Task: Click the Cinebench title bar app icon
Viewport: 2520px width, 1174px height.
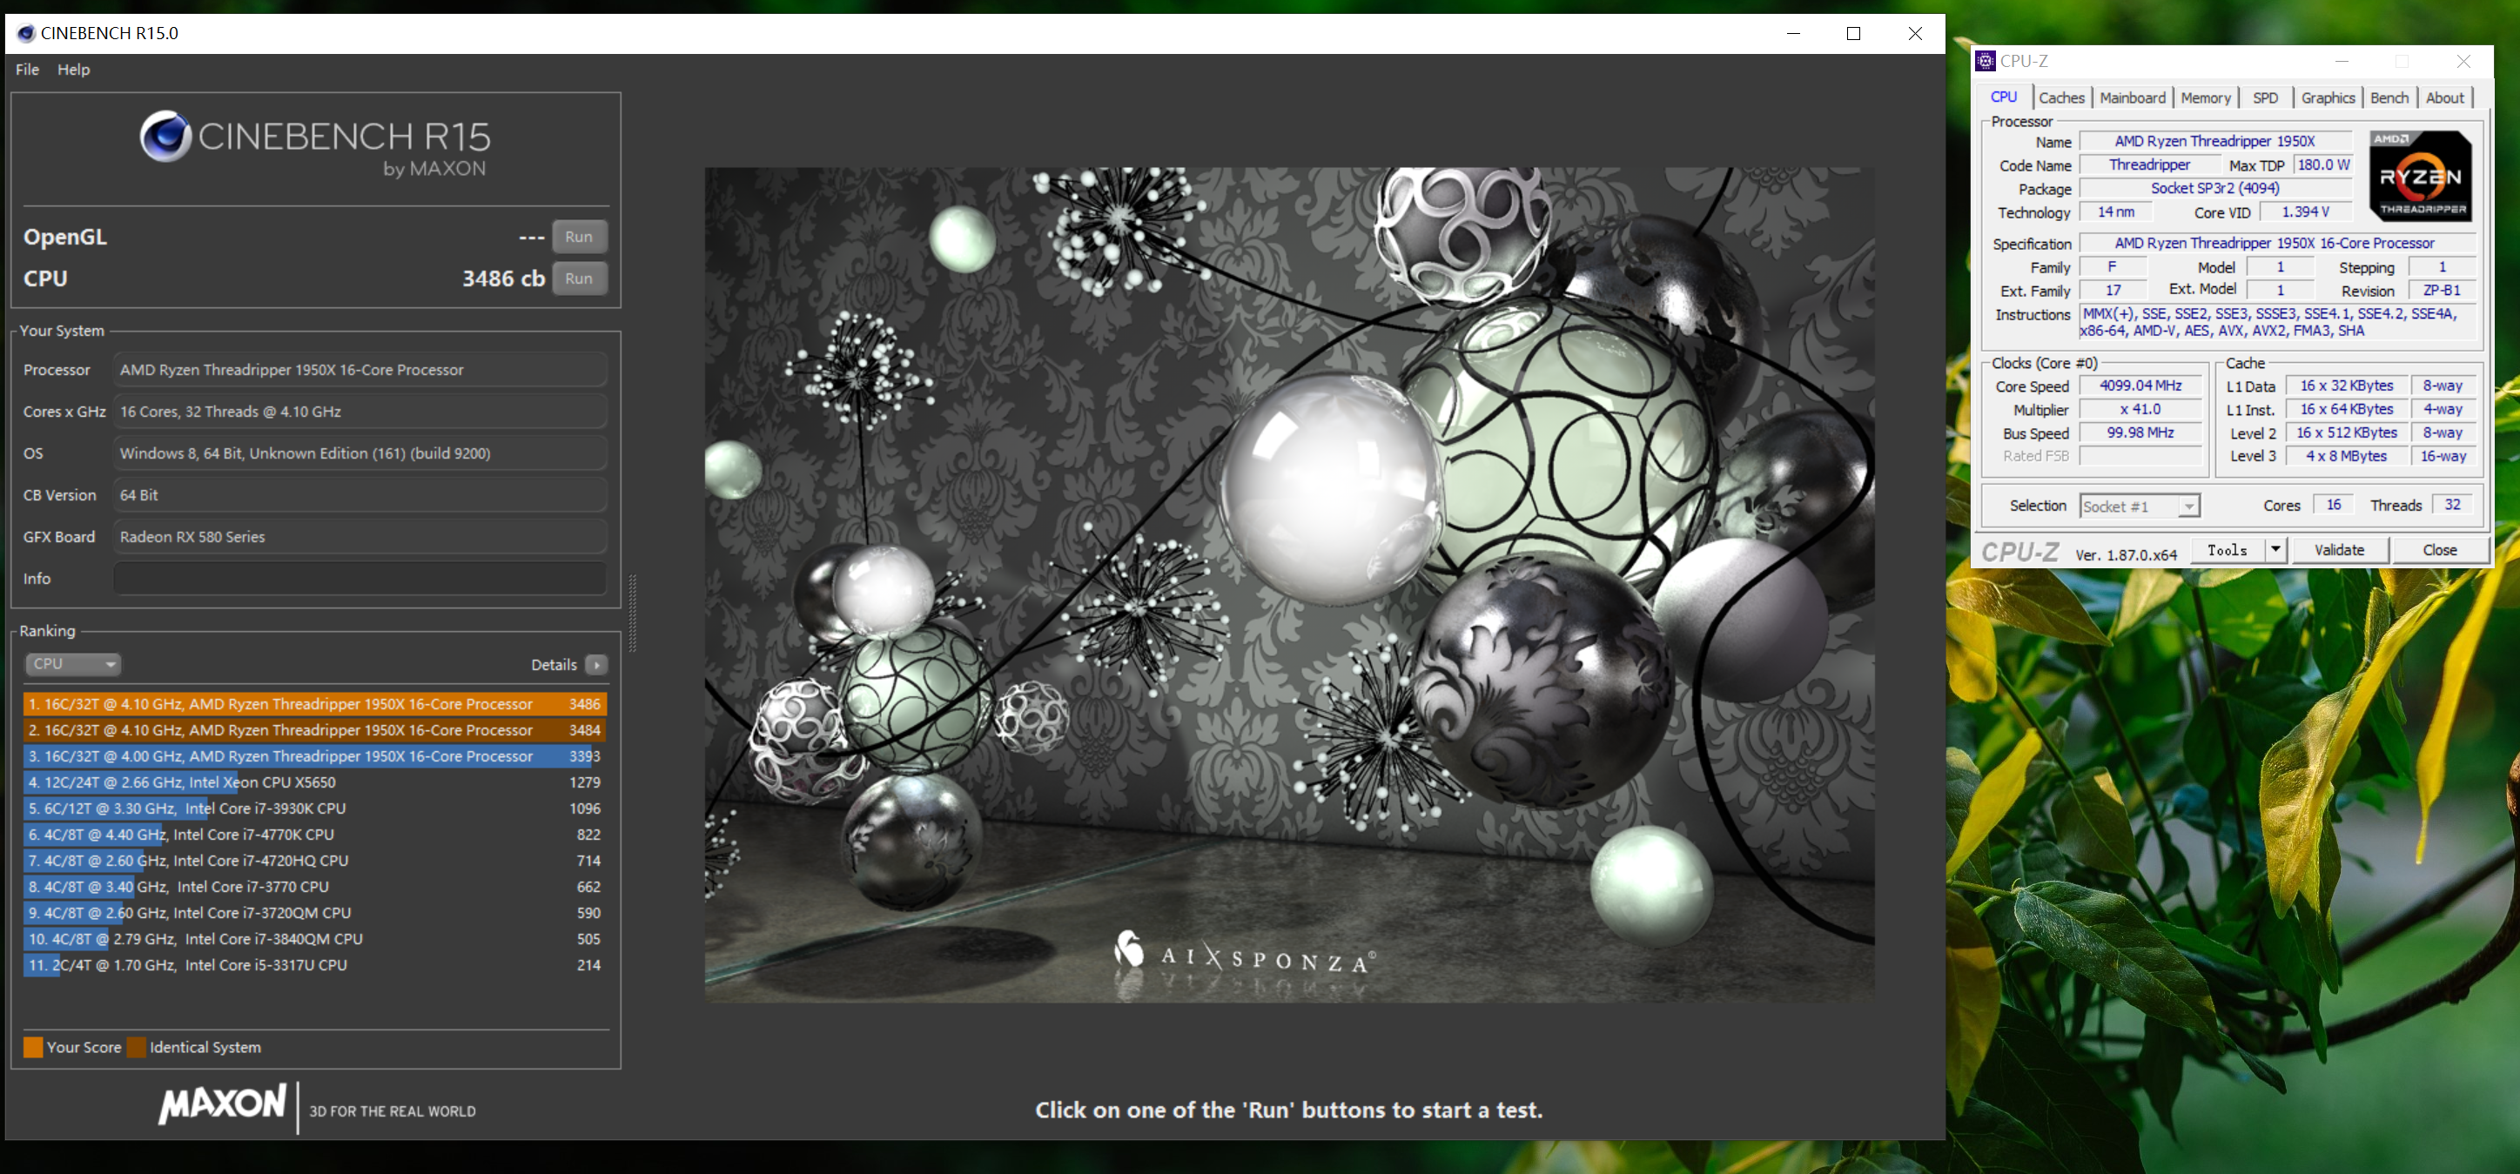Action: (26, 33)
